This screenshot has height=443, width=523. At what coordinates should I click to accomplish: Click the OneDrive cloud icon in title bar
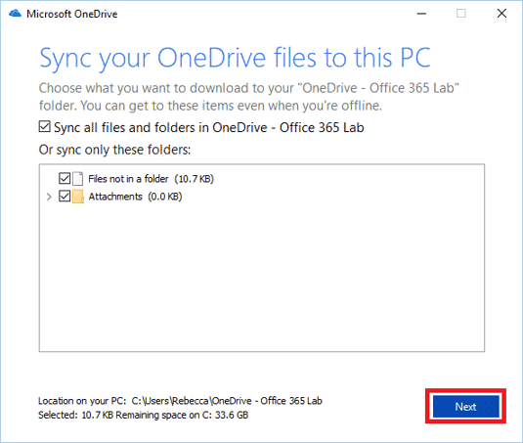15,14
